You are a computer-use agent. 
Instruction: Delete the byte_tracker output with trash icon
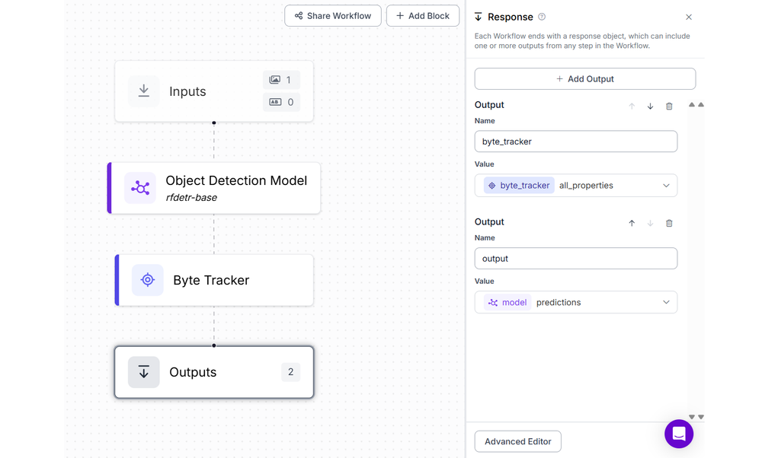669,107
